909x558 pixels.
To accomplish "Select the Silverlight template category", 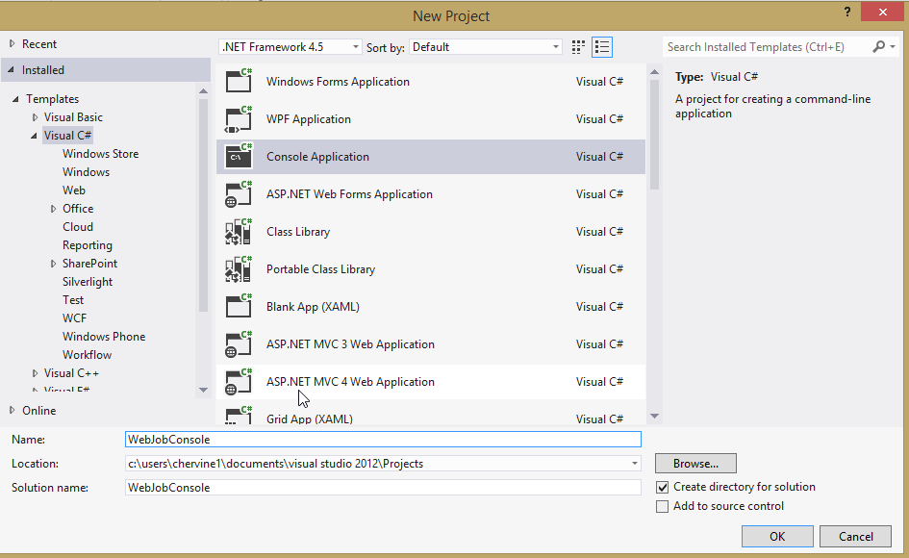I will (x=88, y=282).
